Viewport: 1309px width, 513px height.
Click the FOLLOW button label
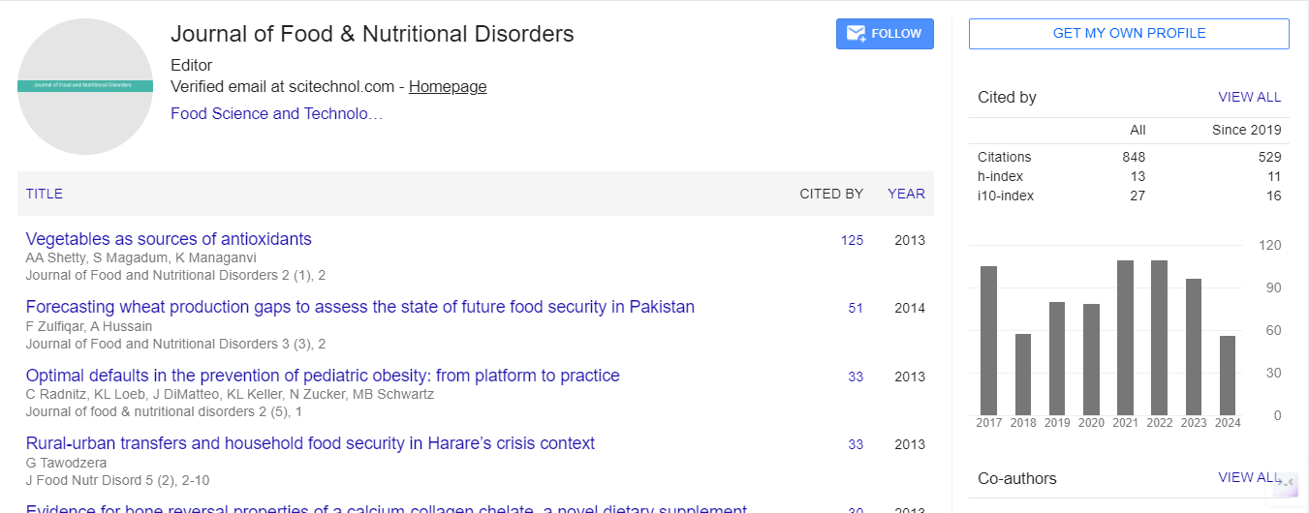(896, 34)
